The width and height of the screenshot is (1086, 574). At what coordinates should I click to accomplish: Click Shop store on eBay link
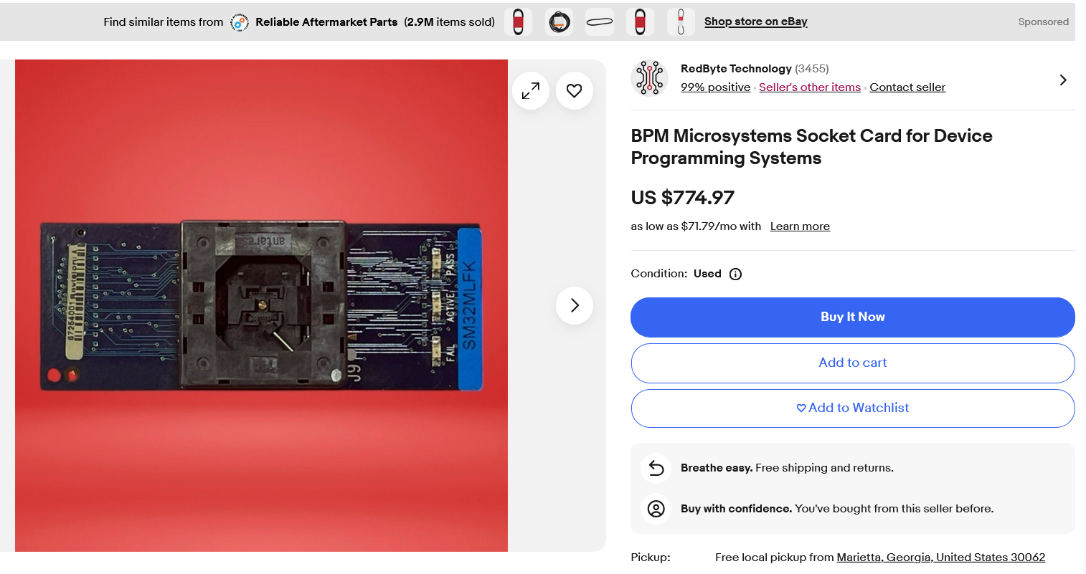[x=756, y=21]
